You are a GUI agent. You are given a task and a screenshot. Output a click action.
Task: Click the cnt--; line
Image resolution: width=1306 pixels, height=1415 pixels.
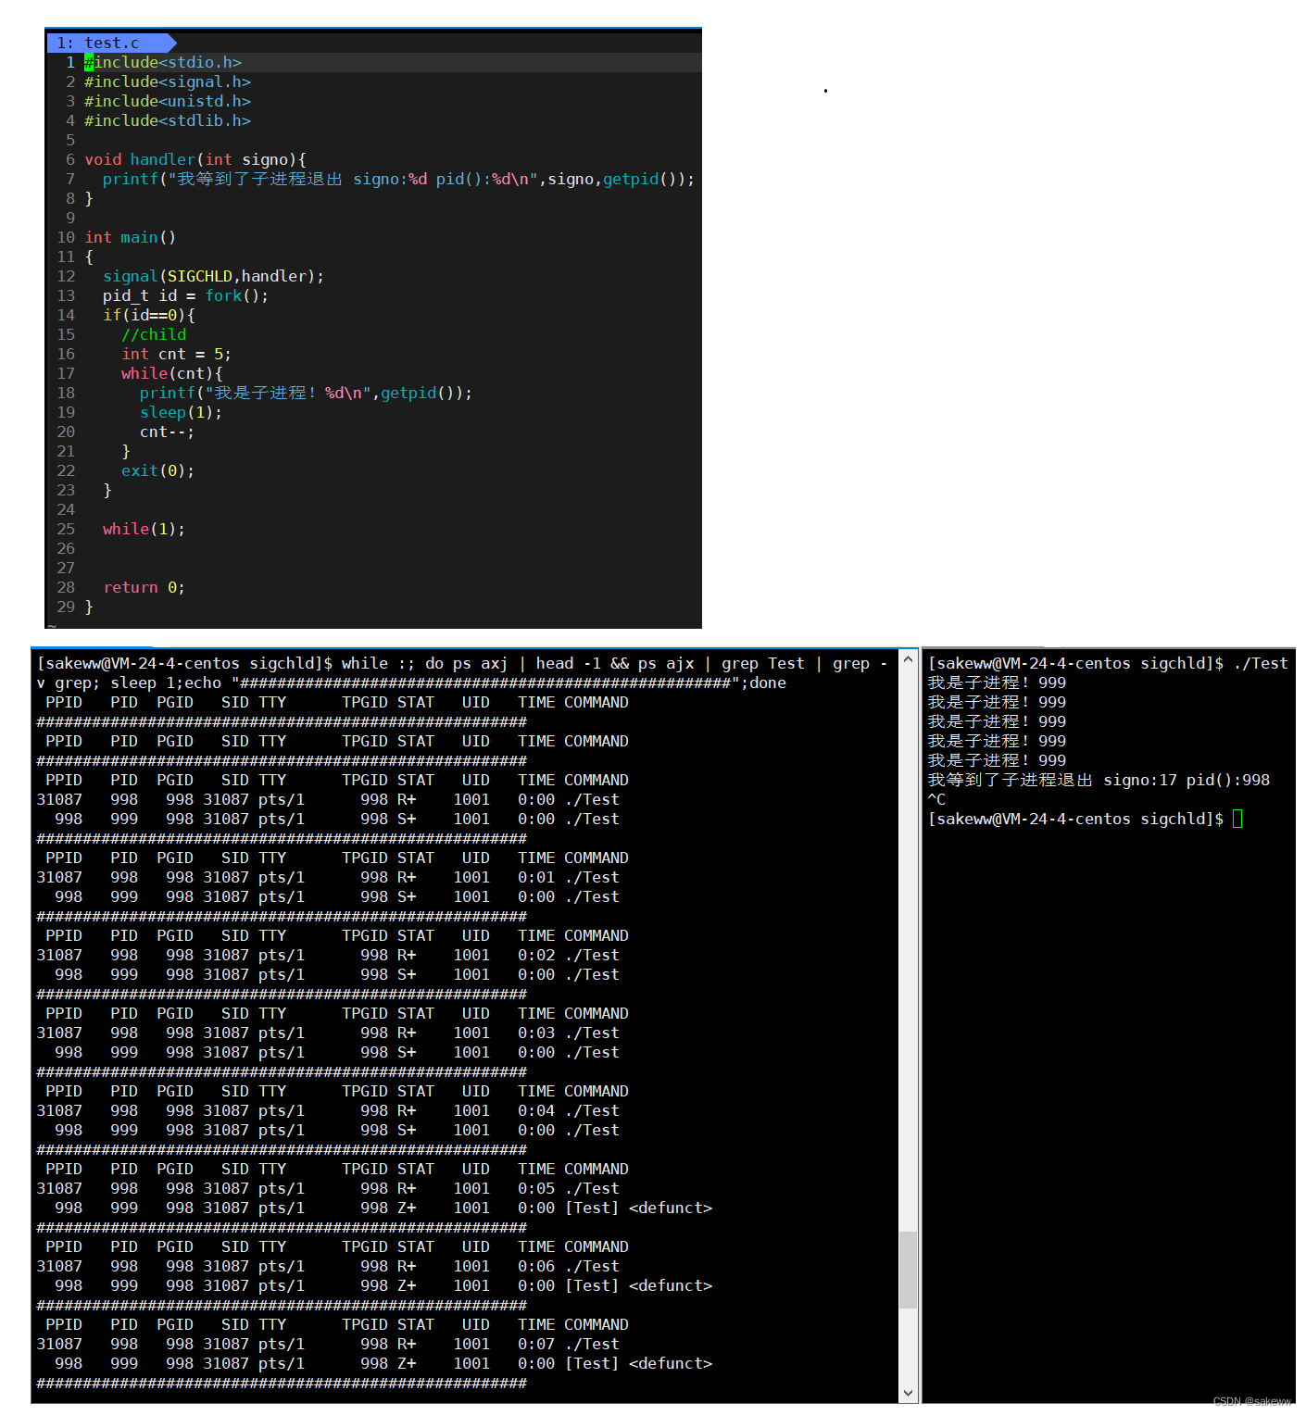pos(167,432)
